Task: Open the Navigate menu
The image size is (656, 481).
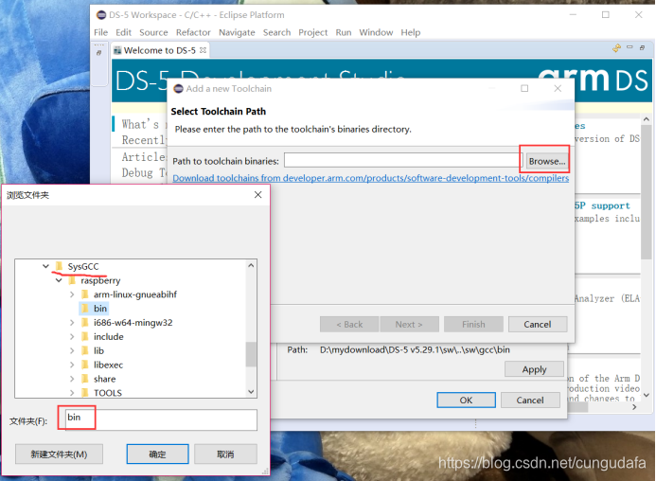Action: [237, 32]
